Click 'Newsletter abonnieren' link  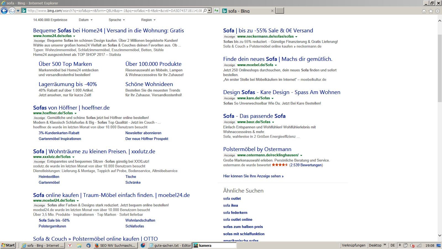click(143, 133)
